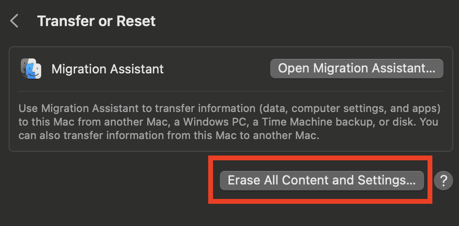Open help with the question mark button
459x226 pixels.
tap(443, 181)
